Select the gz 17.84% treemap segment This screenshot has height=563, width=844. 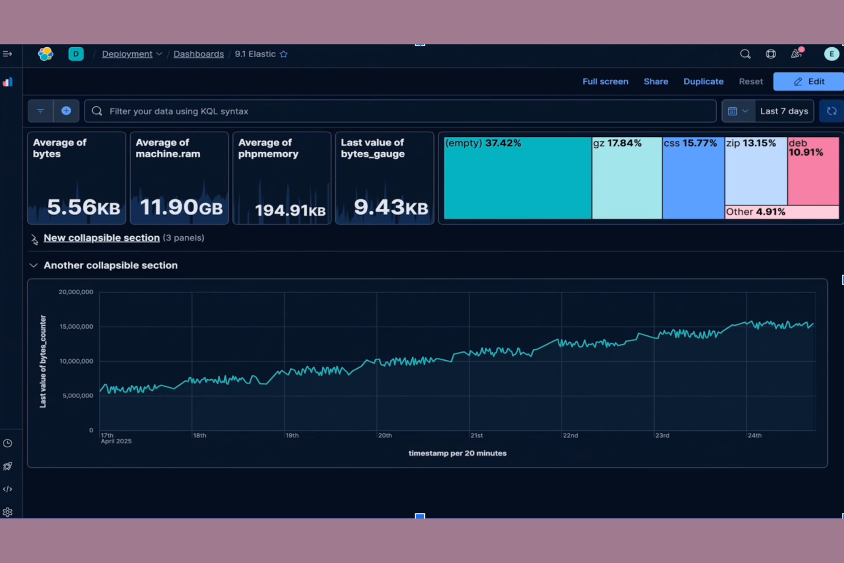[626, 178]
